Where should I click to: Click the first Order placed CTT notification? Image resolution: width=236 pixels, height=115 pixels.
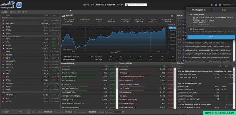(211, 20)
